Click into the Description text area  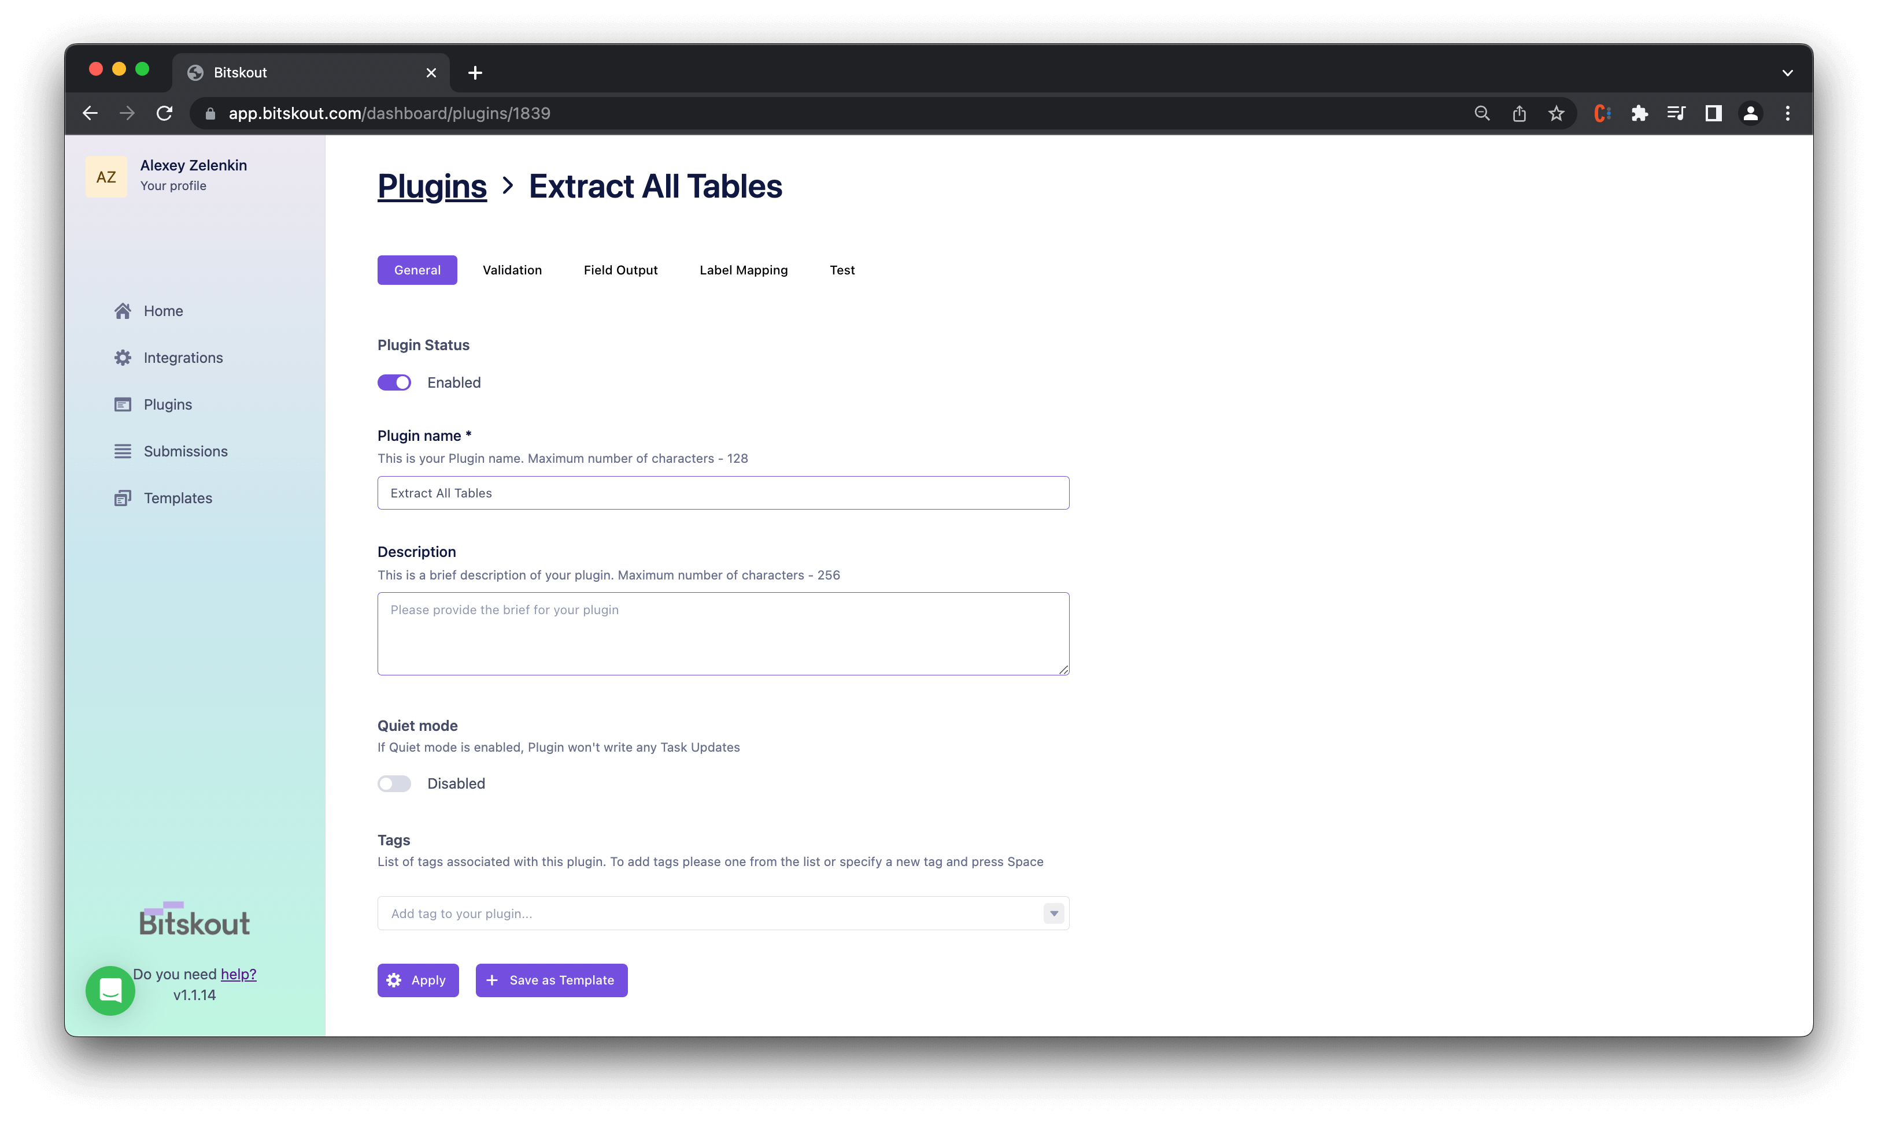point(723,634)
